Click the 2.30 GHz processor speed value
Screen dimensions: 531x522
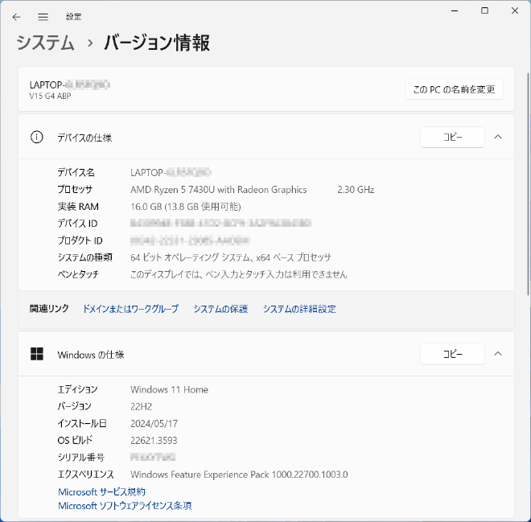[356, 190]
